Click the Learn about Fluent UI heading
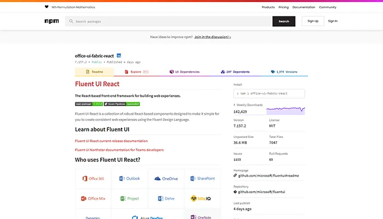The image size is (383, 219). [102, 129]
